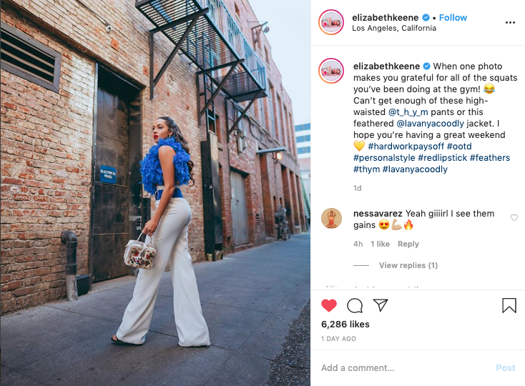Reply to nessavarez's comment
Screen dimensions: 525x386
click(x=408, y=244)
